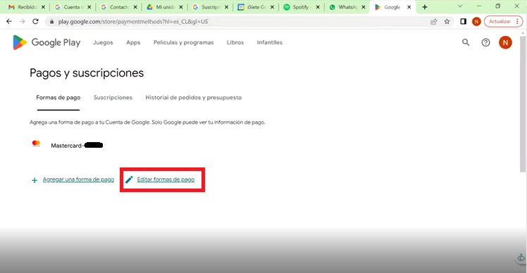The height and width of the screenshot is (273, 527).
Task: Click the site lock icon in the address bar
Action: point(51,22)
